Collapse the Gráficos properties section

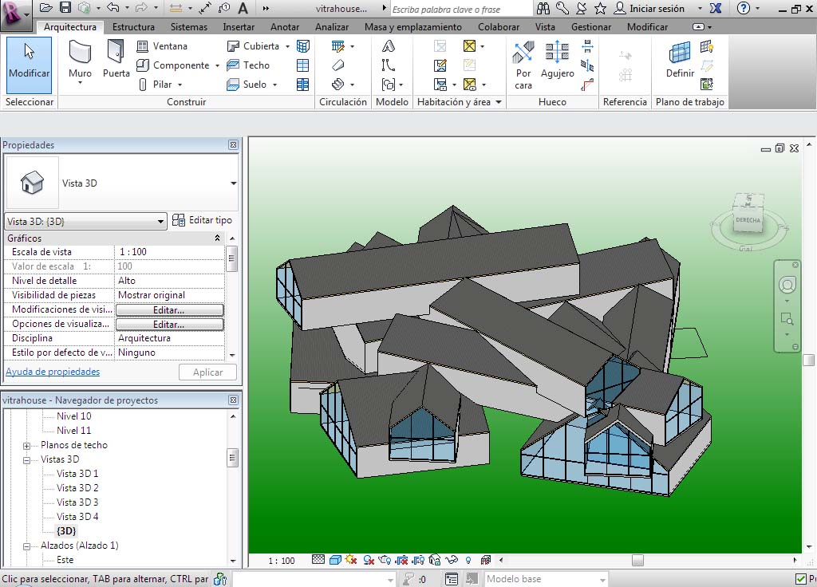click(x=218, y=238)
